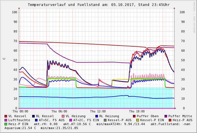Click the Thu 00:00 time axis label
Image resolution: width=197 pixels, height=133 pixels.
(x=21, y=112)
